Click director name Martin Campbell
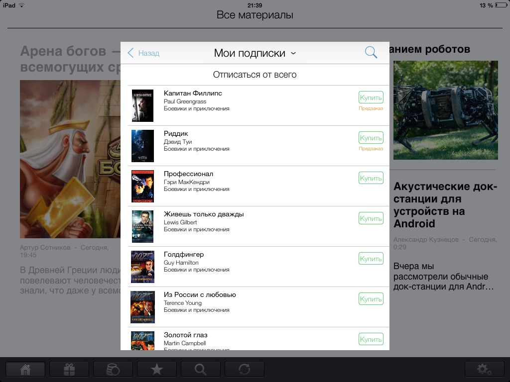The image size is (510, 382). tap(185, 343)
